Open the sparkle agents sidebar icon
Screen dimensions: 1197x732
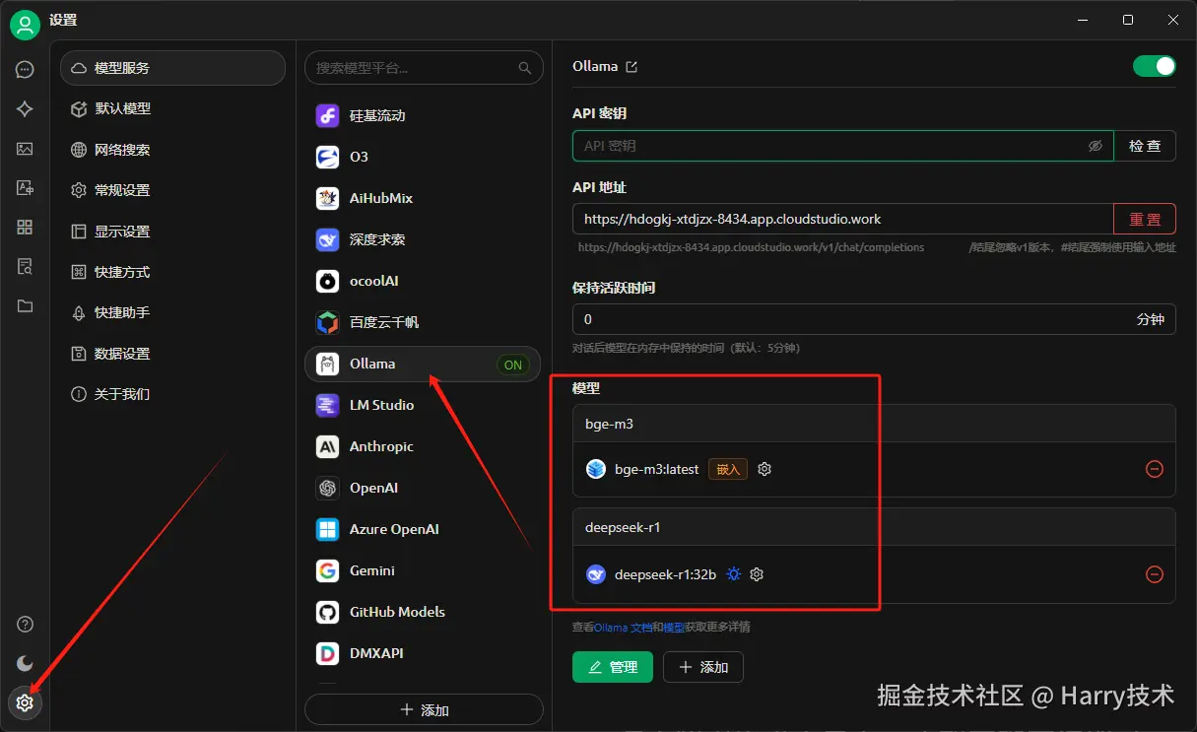tap(25, 109)
